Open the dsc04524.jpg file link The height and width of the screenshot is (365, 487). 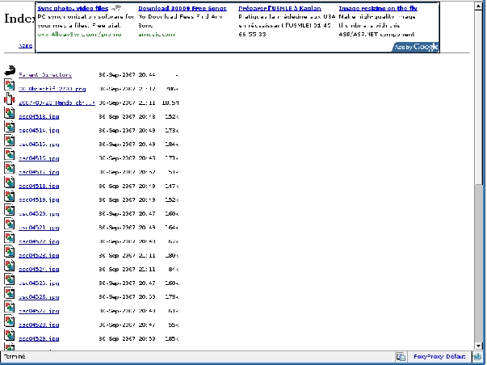point(39,270)
